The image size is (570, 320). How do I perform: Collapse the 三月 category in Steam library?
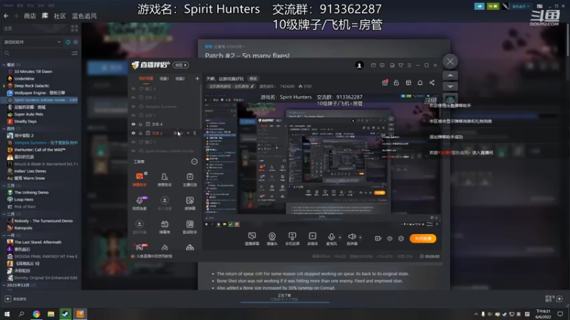[x=4, y=186]
